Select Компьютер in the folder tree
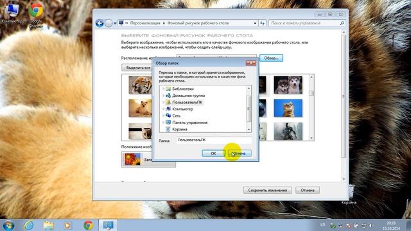The height and width of the screenshot is (231, 411). pos(182,109)
